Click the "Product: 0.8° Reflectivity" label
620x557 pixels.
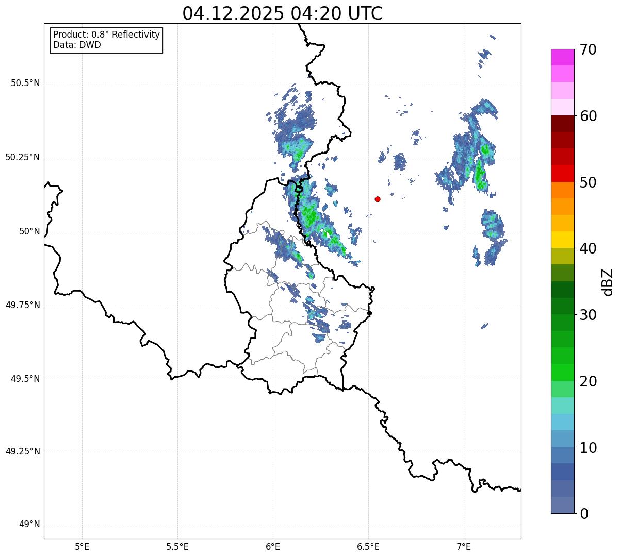(107, 35)
